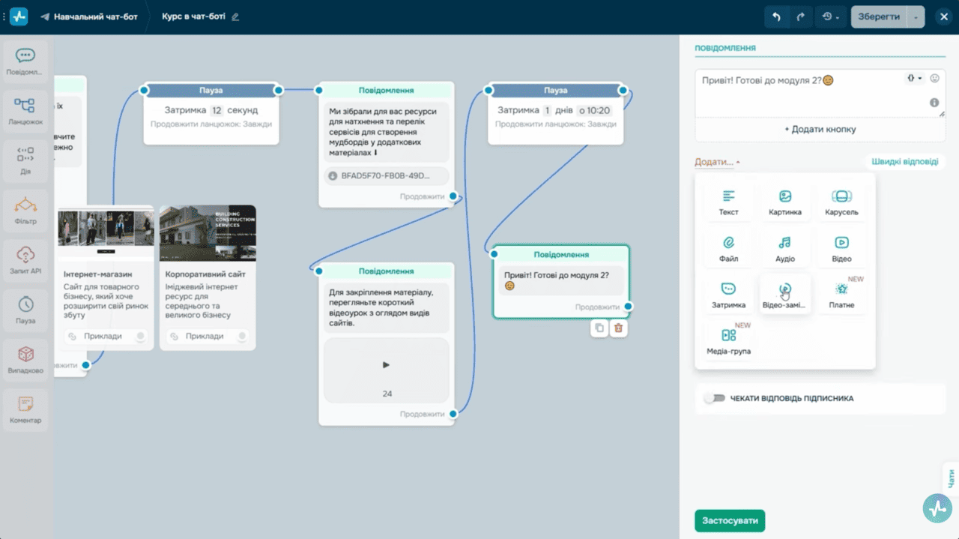Choose the Відео element type
This screenshot has width=959, height=539.
click(841, 249)
